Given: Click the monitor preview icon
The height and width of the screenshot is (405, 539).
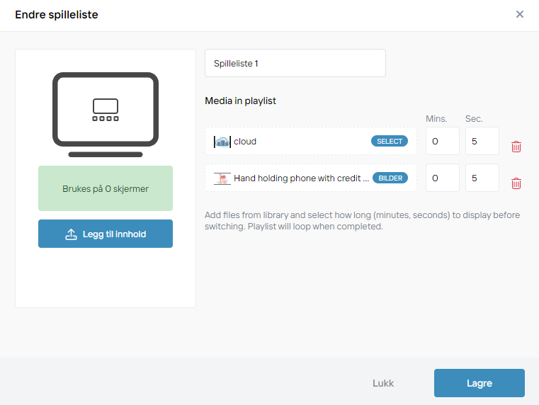Looking at the screenshot, I should pos(106,115).
